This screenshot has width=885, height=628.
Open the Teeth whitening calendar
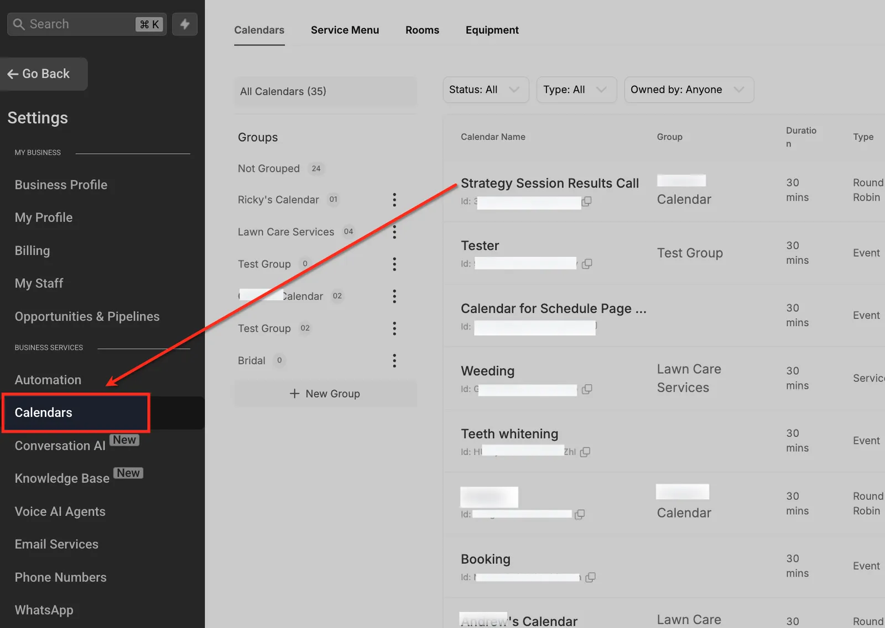510,434
